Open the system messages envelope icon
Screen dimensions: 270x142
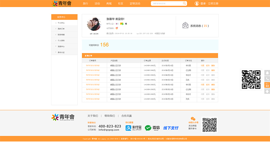pos(185,25)
